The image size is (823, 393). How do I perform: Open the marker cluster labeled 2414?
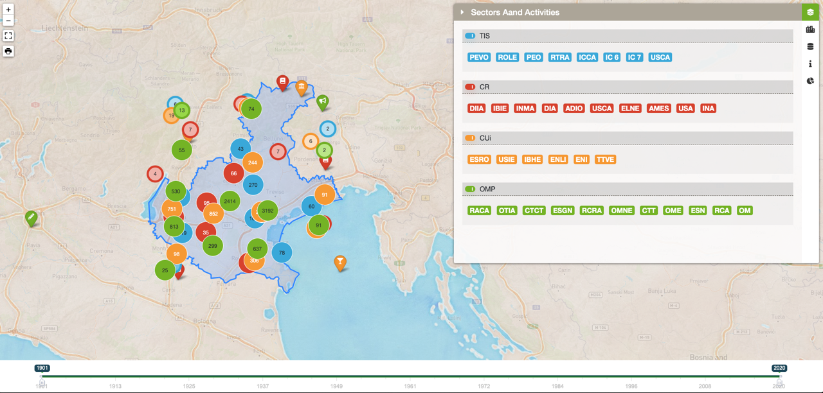click(228, 202)
